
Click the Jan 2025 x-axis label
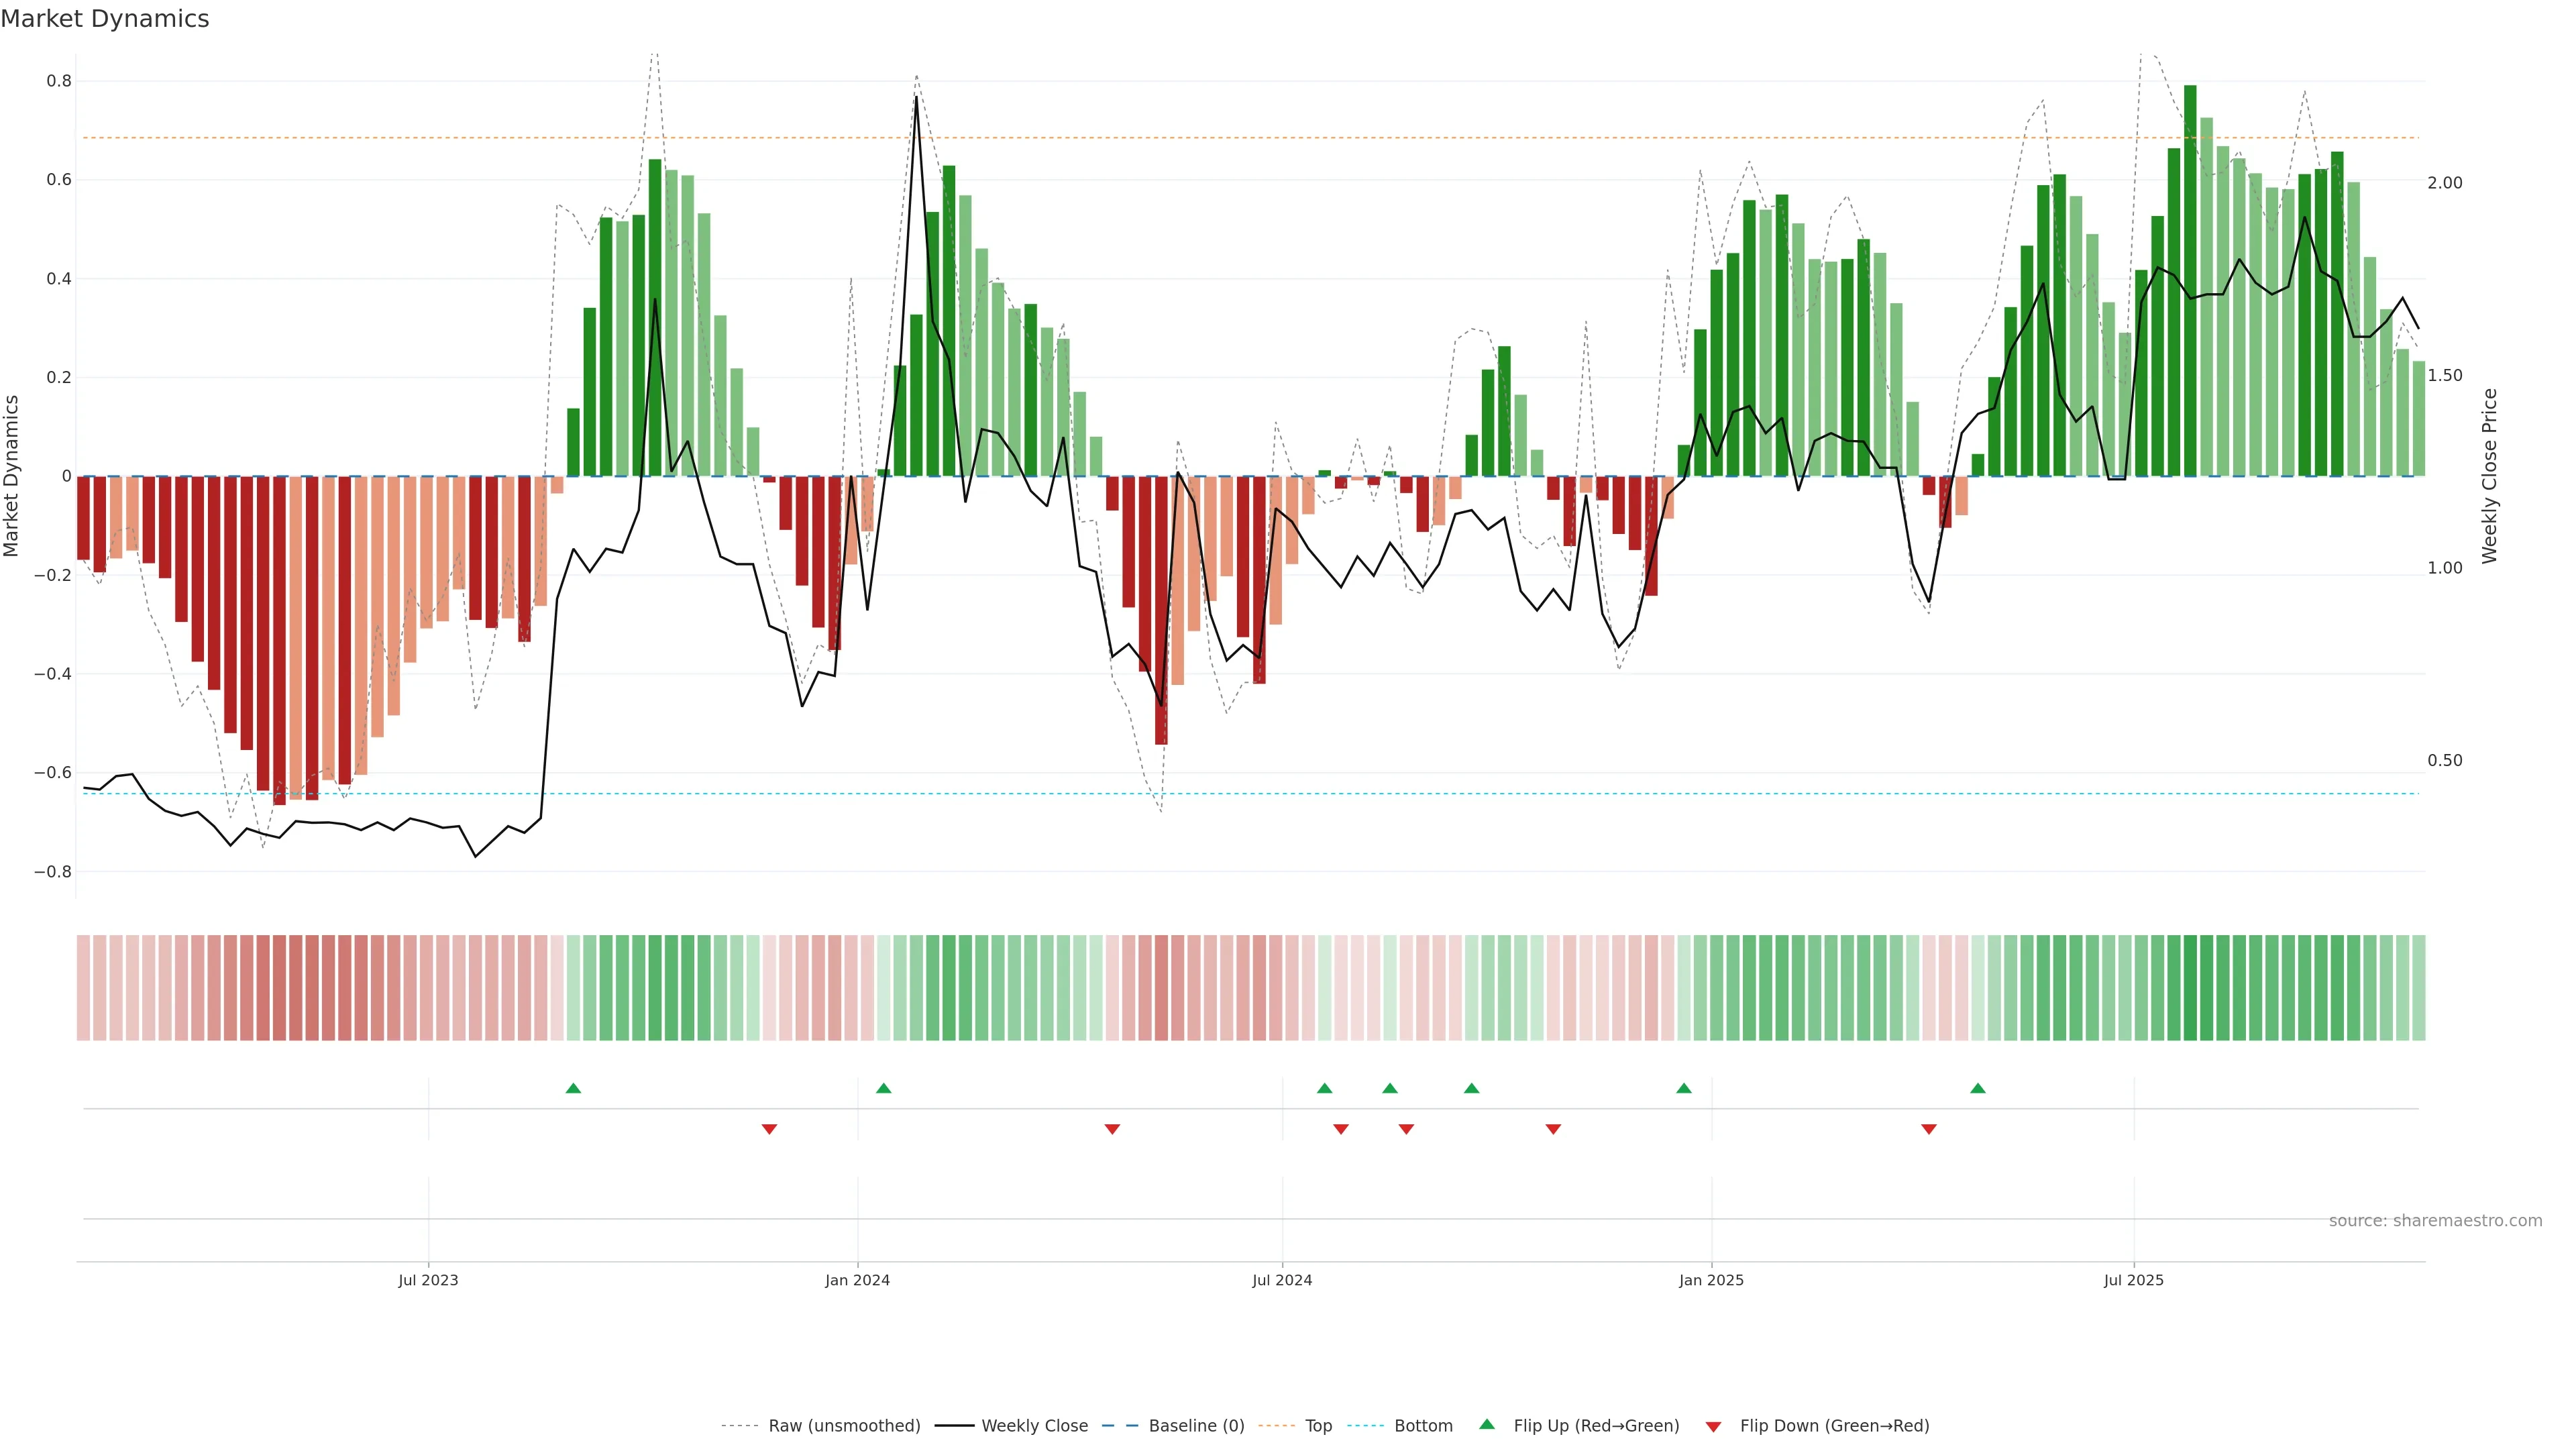pyautogui.click(x=1711, y=1280)
